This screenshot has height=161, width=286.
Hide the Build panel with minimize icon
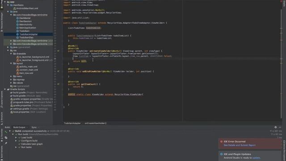pyautogui.click(x=280, y=127)
